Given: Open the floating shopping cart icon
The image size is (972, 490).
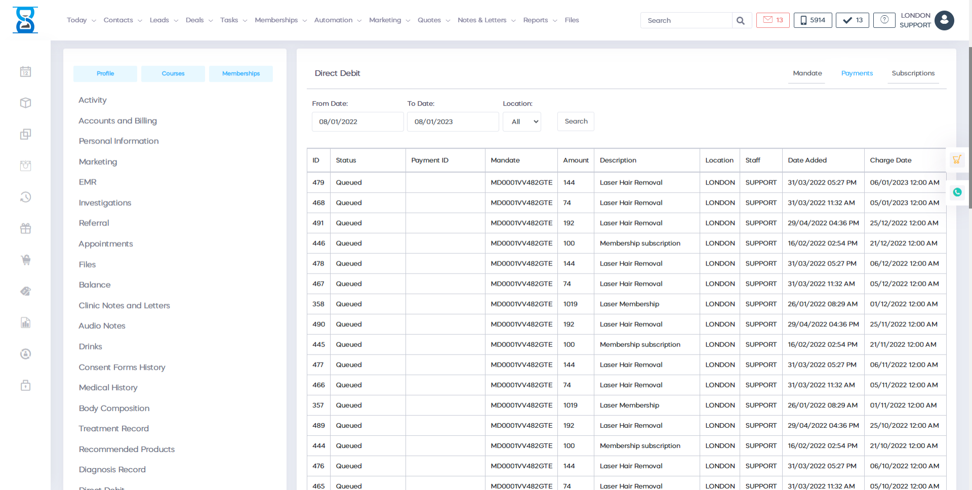Looking at the screenshot, I should tap(956, 160).
